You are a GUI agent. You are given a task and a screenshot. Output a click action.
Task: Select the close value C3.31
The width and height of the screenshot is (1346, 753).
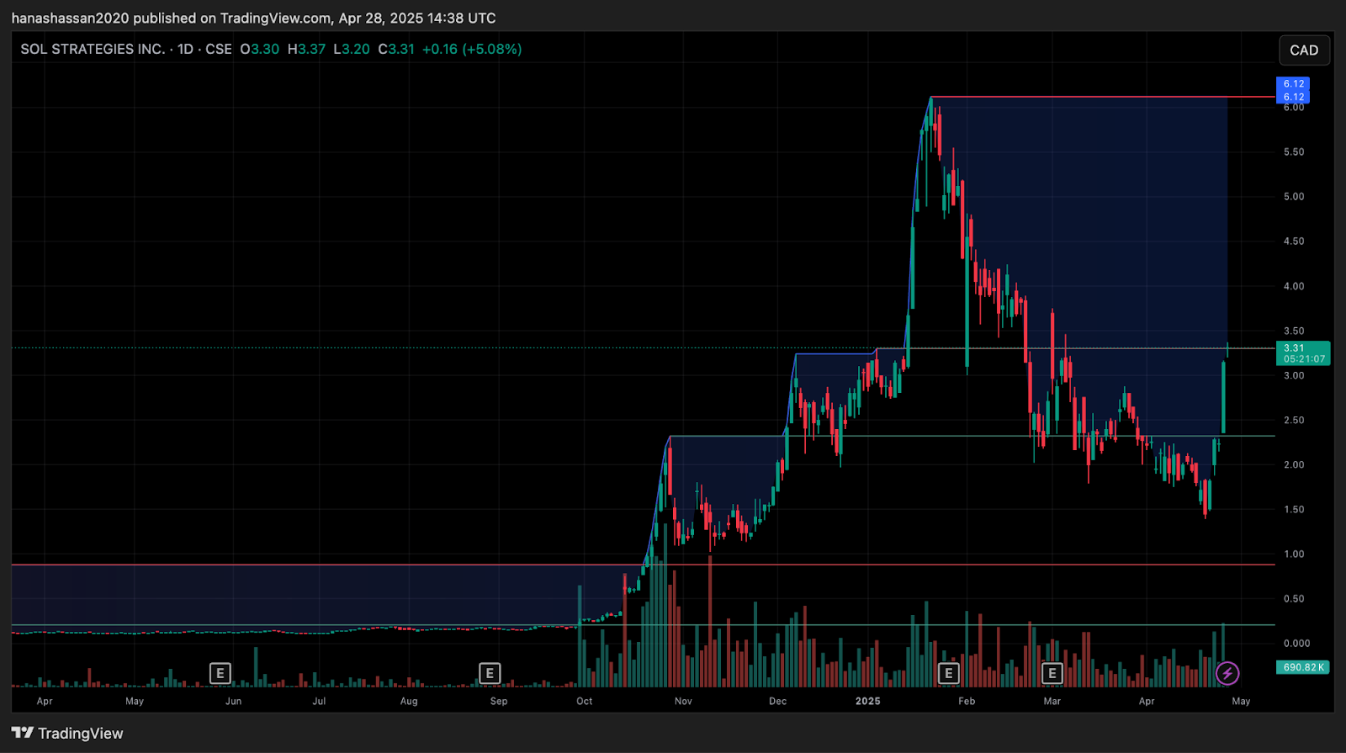[x=396, y=49]
